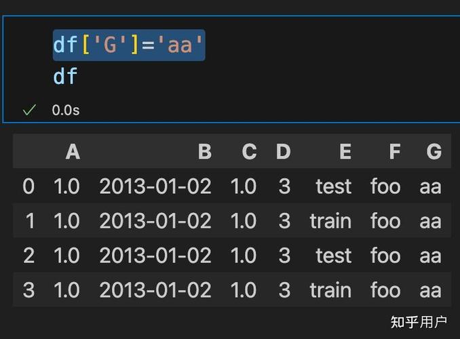Image resolution: width=460 pixels, height=339 pixels.
Task: Click the 'aa' value in row 2
Action: click(x=430, y=256)
